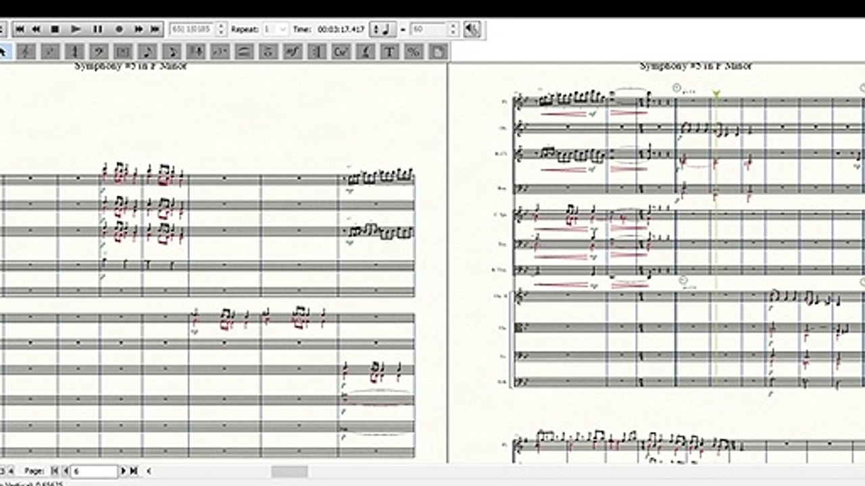865x486 pixels.
Task: Select the page layout tool
Action: click(x=438, y=51)
